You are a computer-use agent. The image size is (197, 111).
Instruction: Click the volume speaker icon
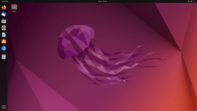pyautogui.click(x=191, y=1)
